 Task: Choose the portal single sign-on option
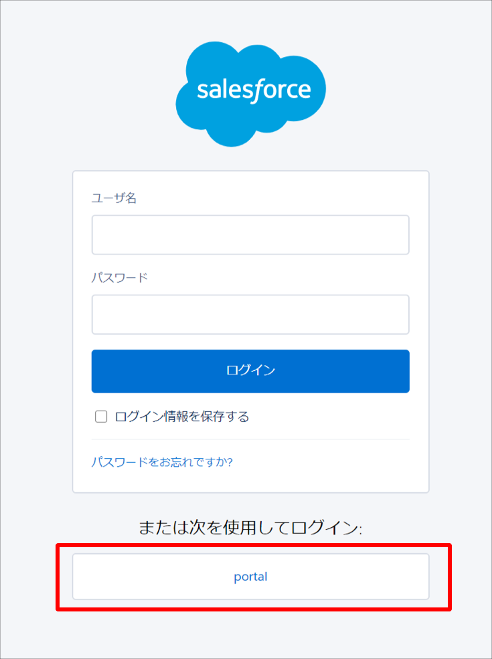click(251, 577)
